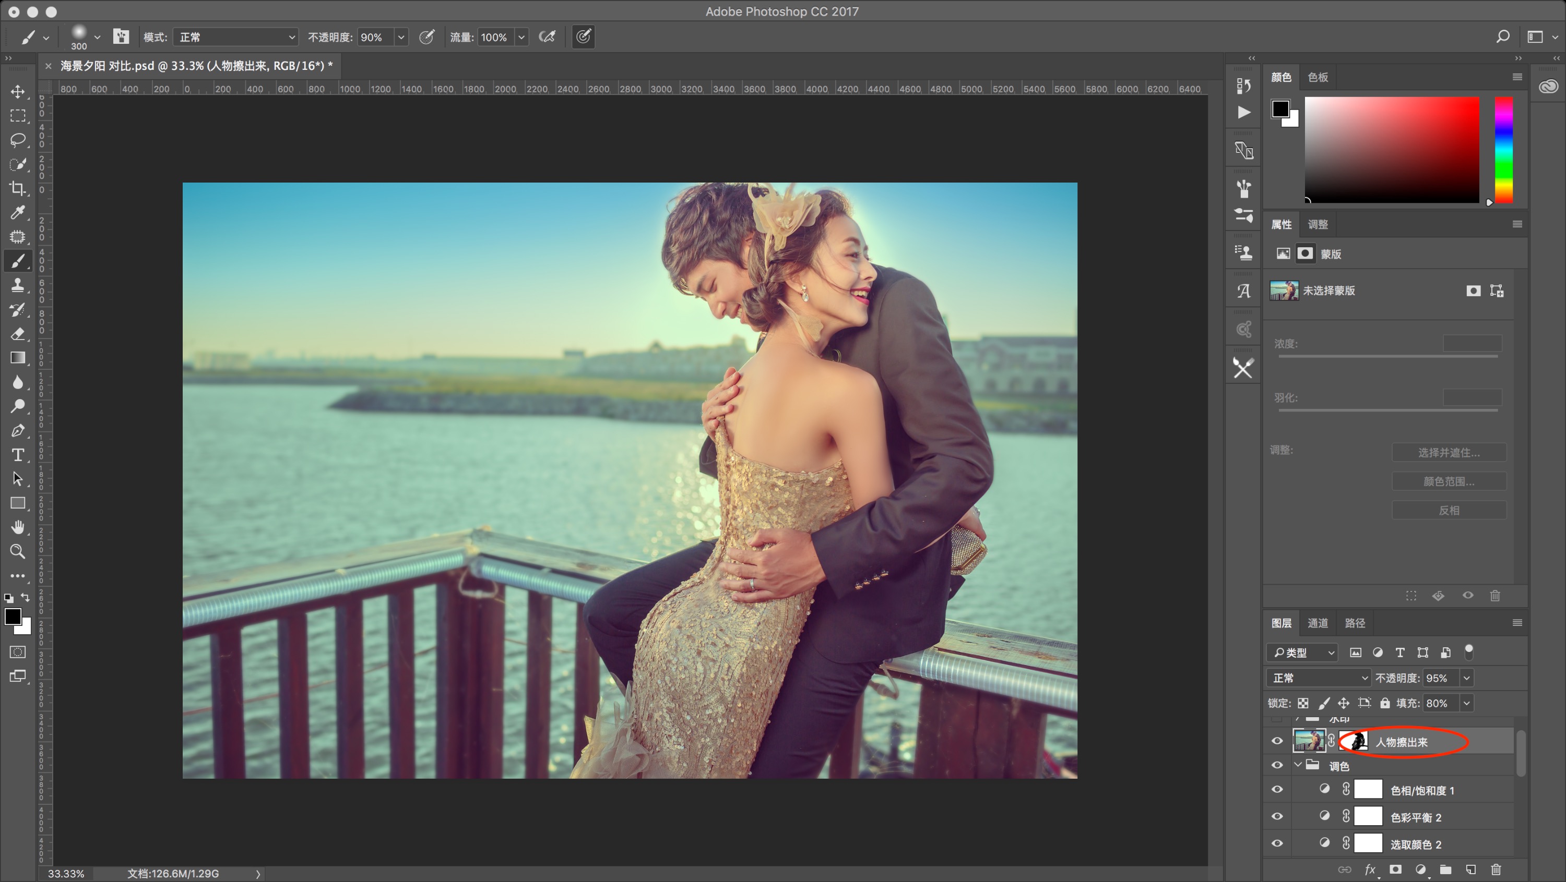
Task: Switch to the 调整 tab
Action: pyautogui.click(x=1318, y=225)
